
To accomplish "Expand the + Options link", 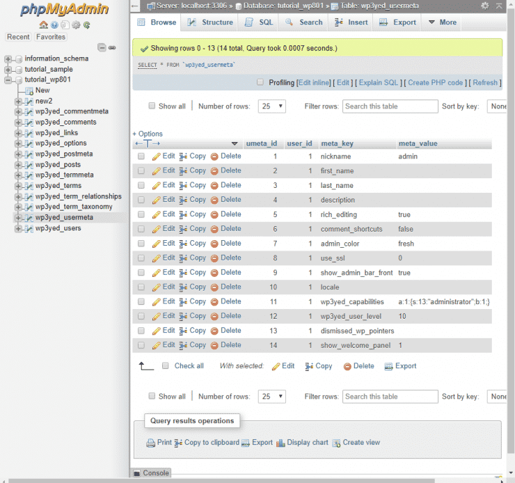I will click(148, 134).
